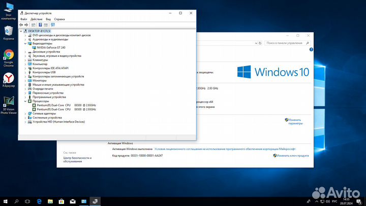Select Очереди печати category

point(43,89)
